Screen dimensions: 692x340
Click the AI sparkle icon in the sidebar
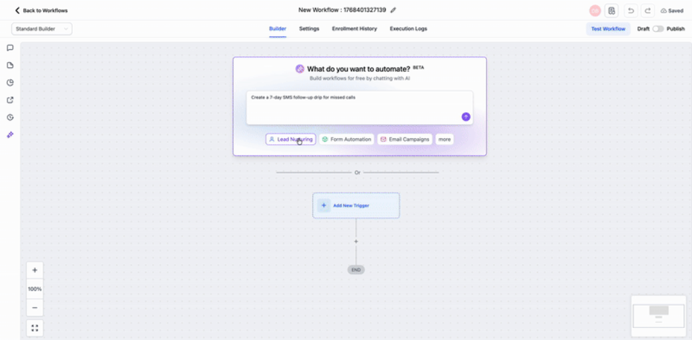point(10,135)
